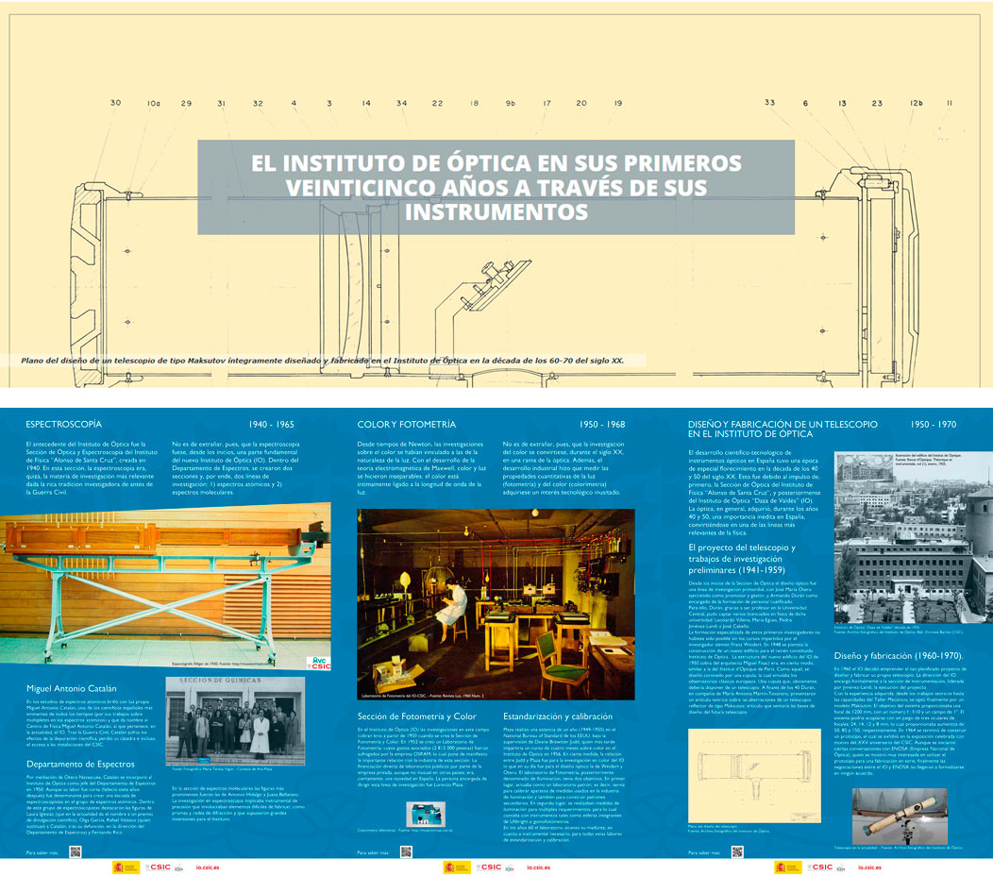Open the Sección de Químicas group photo
Screen dimensions: 993x876
point(235,721)
